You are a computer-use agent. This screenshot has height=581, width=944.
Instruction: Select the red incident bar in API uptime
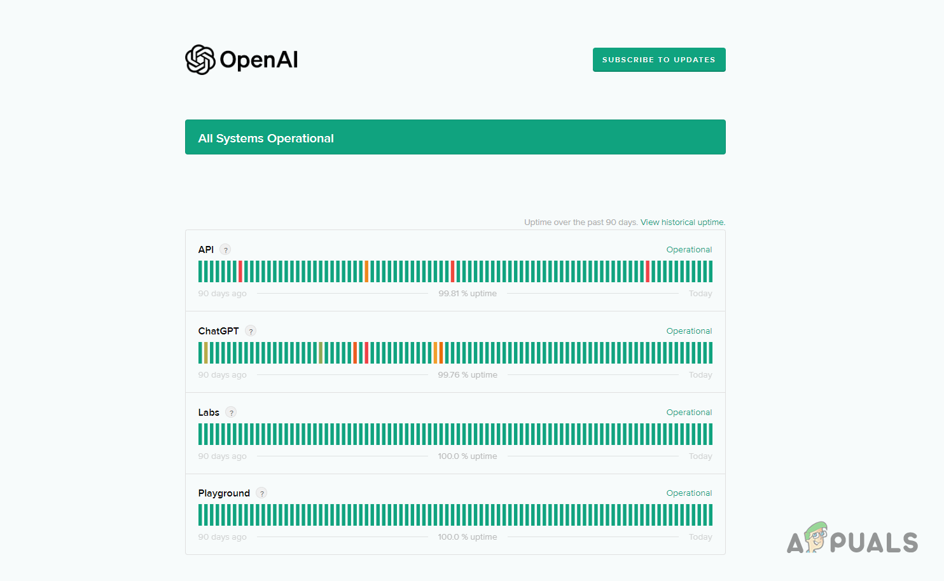point(241,271)
